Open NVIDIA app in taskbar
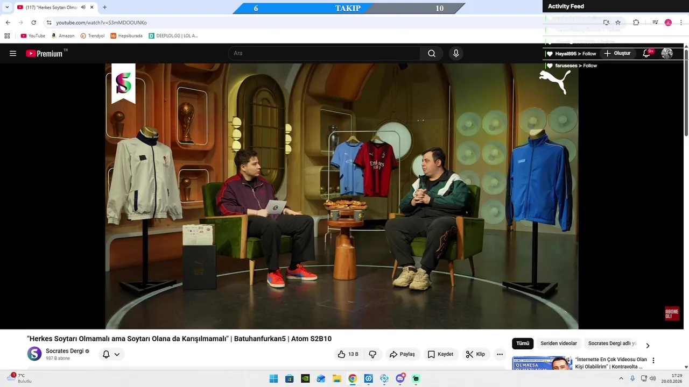This screenshot has height=387, width=689. [x=305, y=378]
